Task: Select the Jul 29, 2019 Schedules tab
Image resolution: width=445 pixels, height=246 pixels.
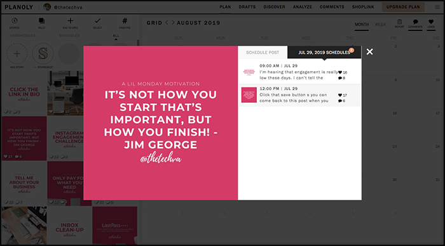Action: [324, 53]
